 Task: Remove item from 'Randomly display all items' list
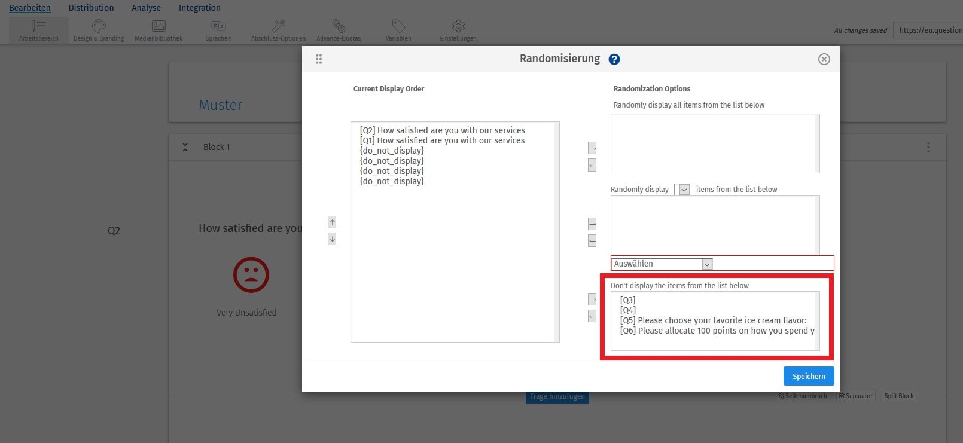[x=592, y=164]
